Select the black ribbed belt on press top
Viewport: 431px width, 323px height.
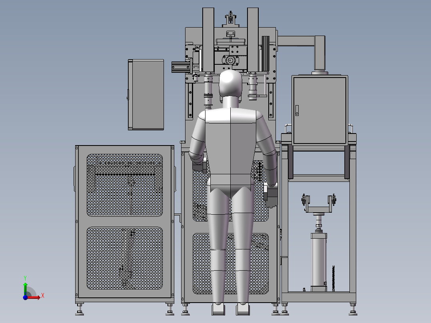click(x=265, y=54)
